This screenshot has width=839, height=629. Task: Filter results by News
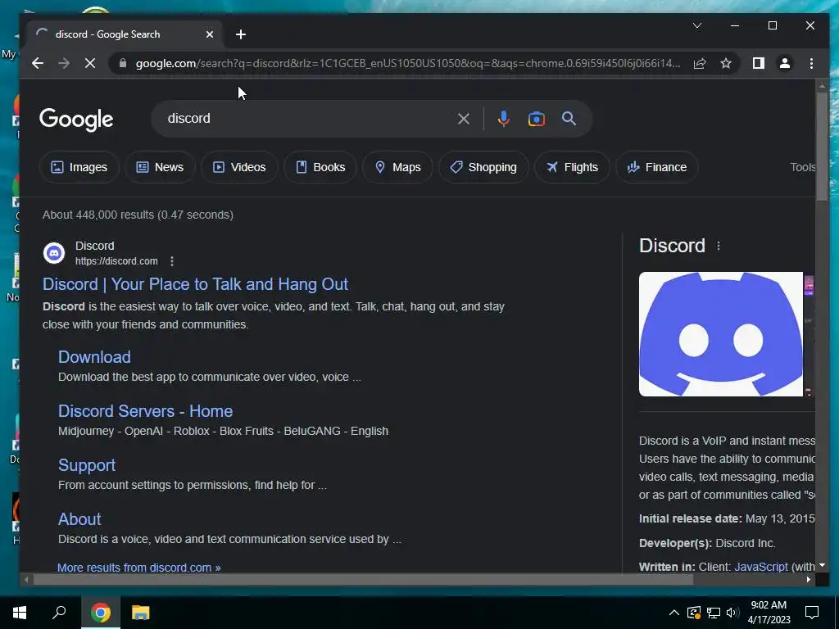pyautogui.click(x=160, y=167)
